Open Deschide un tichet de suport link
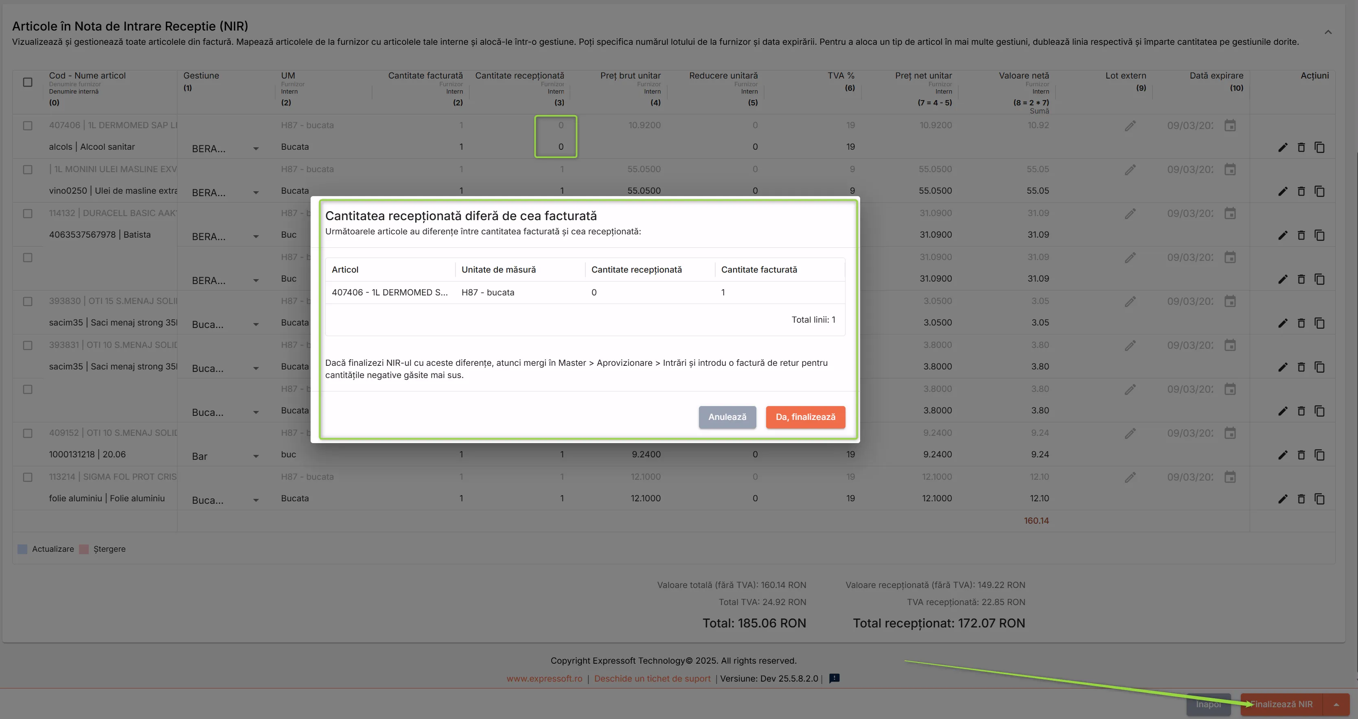Viewport: 1358px width, 719px height. [x=652, y=678]
